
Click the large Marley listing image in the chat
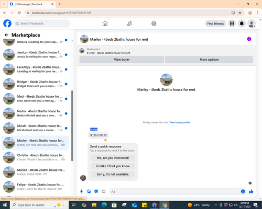coord(166,80)
